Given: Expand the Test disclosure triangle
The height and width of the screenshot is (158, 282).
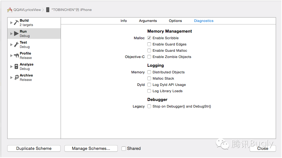Looking at the screenshot, I should (11, 45).
